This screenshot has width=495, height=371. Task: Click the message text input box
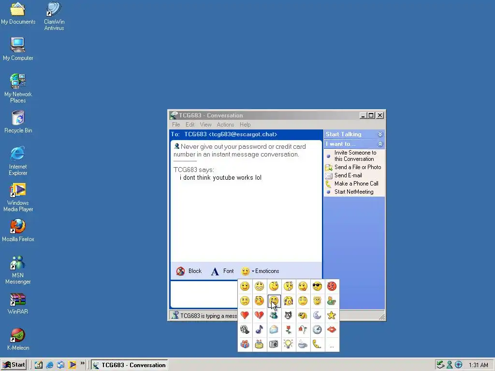tap(204, 294)
